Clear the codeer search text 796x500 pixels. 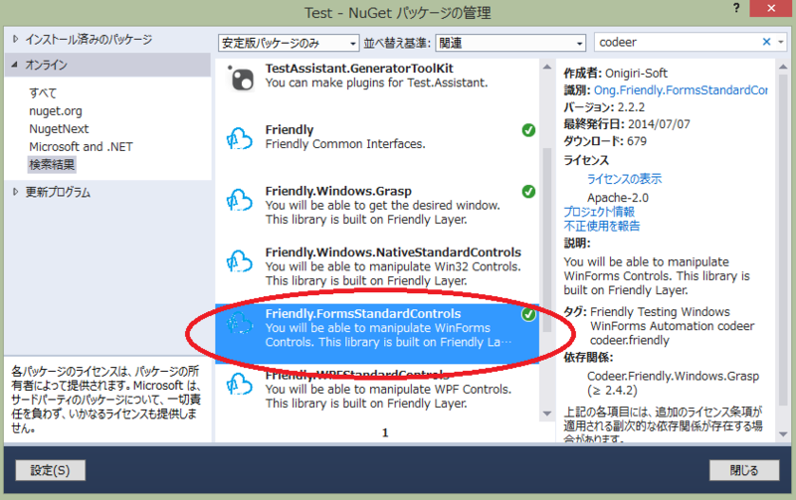coord(766,42)
